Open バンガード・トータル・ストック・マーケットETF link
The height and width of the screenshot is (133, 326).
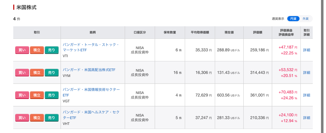point(91,47)
